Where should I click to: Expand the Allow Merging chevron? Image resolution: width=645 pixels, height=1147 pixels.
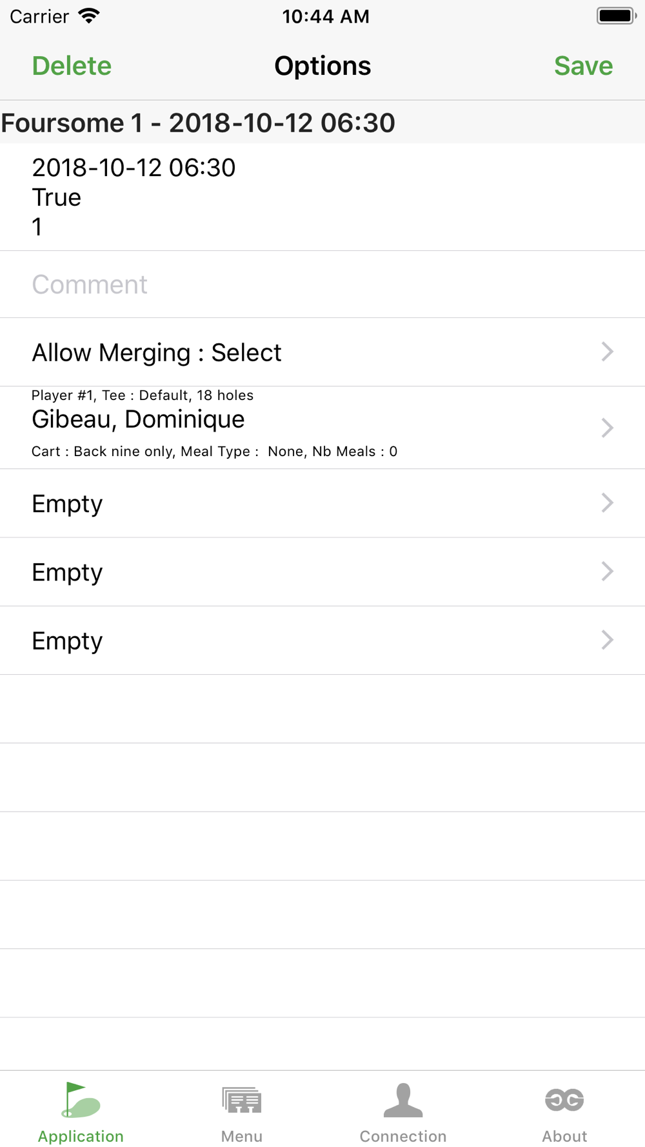tap(607, 352)
